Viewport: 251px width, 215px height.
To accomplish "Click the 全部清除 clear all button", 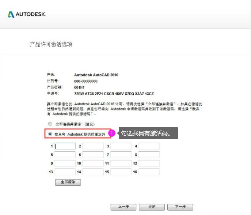I will [68, 182].
